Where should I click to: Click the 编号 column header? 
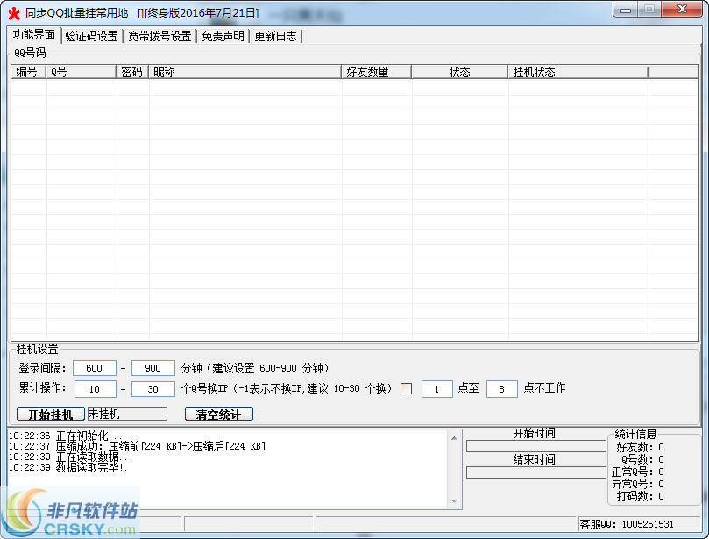(x=29, y=72)
